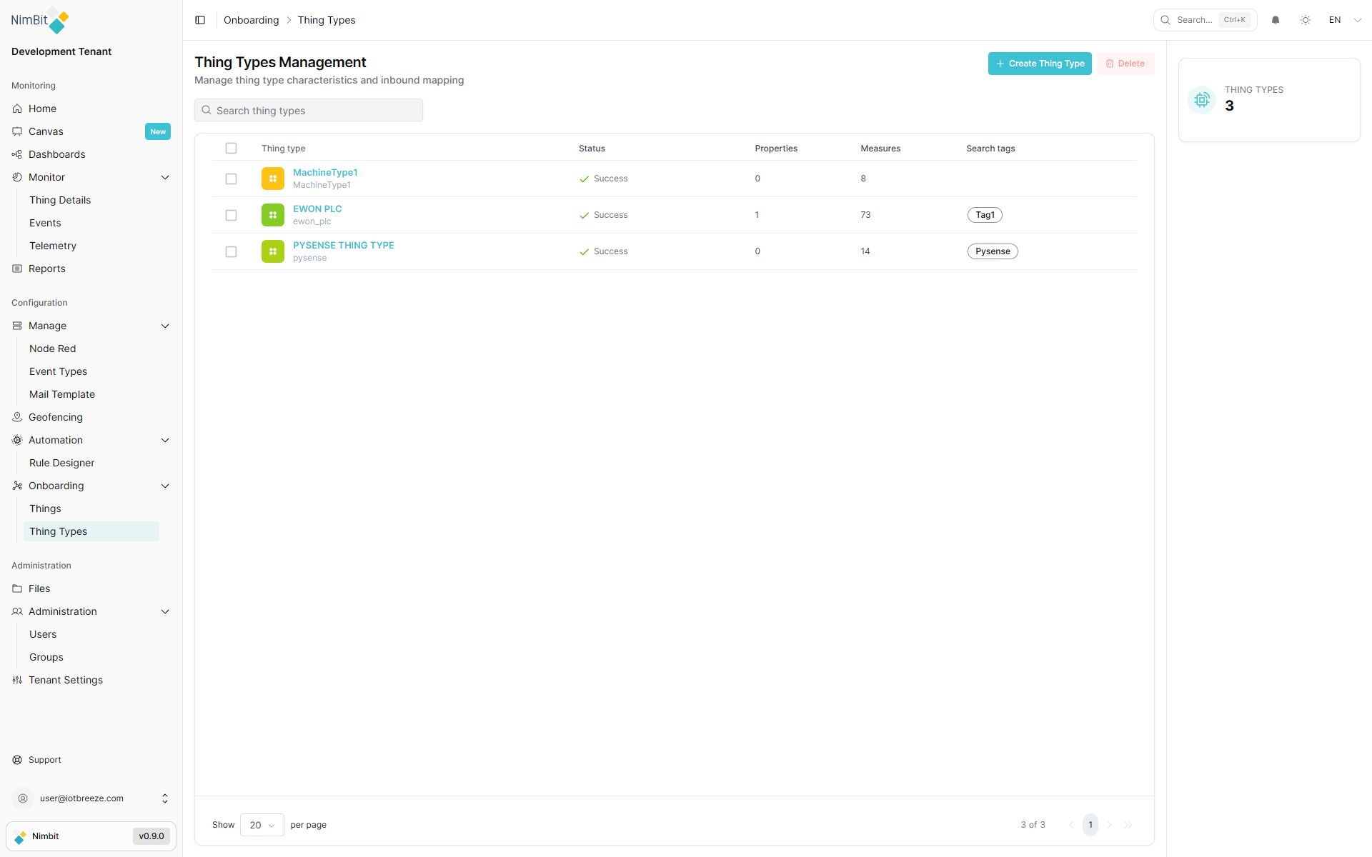Screen dimensions: 1372x857
Task: Focus the Search thing types field
Action: [309, 111]
